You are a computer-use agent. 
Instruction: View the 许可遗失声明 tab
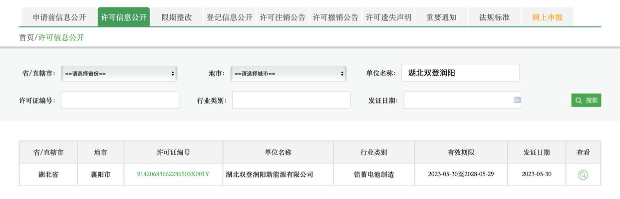pos(388,17)
